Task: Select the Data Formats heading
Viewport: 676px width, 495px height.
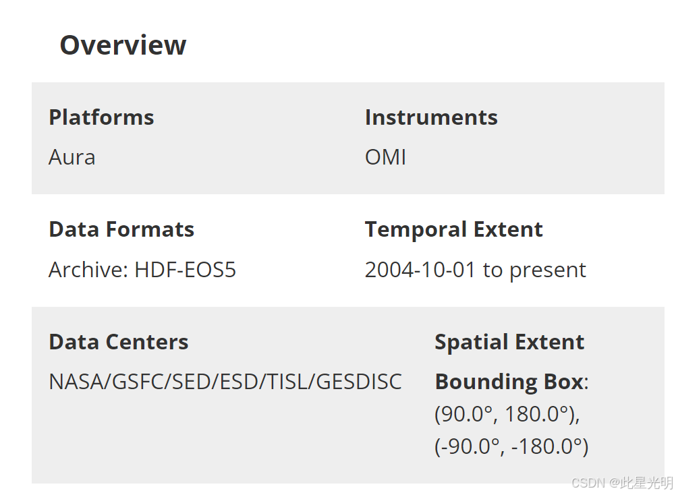Action: point(121,229)
